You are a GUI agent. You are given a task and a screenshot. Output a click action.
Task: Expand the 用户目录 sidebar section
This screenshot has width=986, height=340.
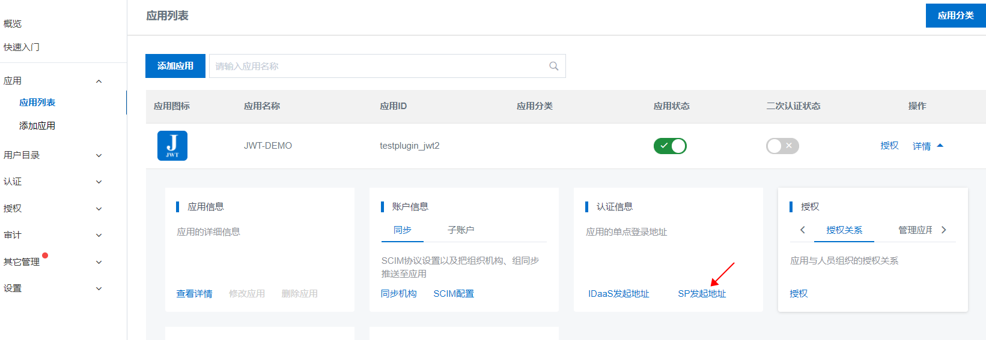pyautogui.click(x=99, y=155)
